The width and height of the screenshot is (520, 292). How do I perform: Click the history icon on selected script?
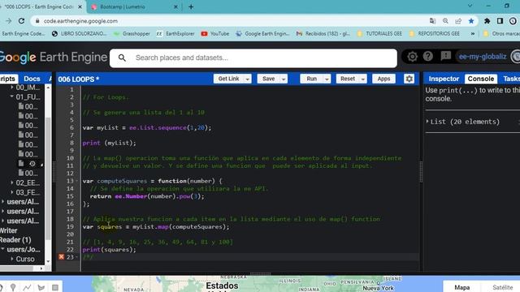coord(32,164)
